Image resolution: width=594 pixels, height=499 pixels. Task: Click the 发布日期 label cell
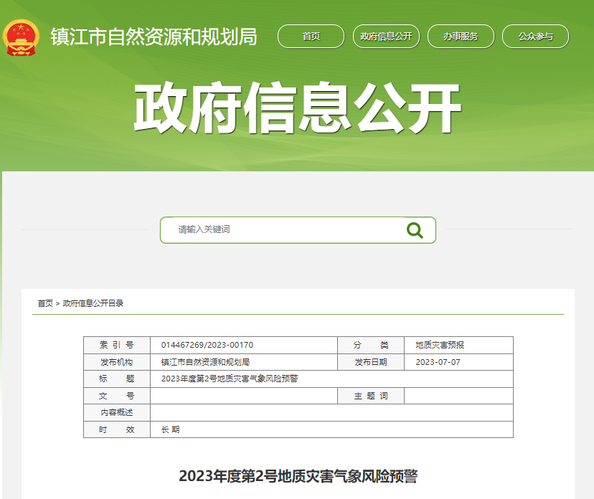[370, 362]
